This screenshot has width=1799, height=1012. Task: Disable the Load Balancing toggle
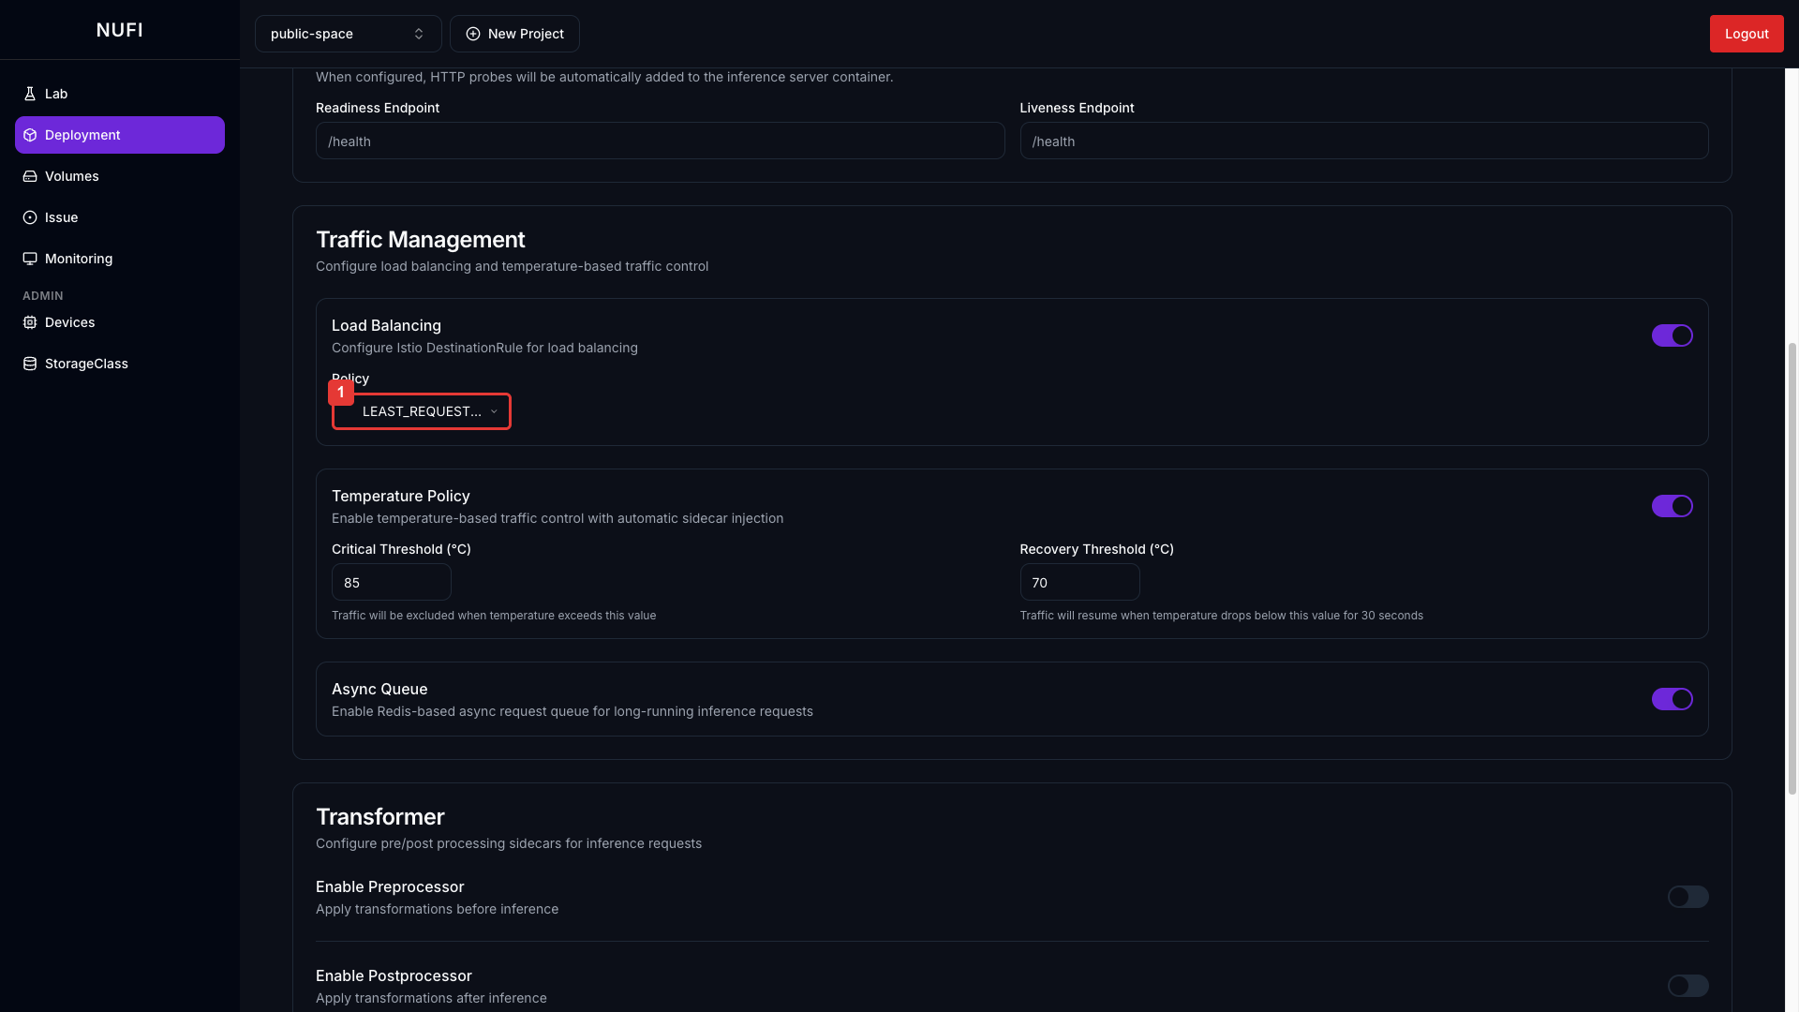point(1673,335)
